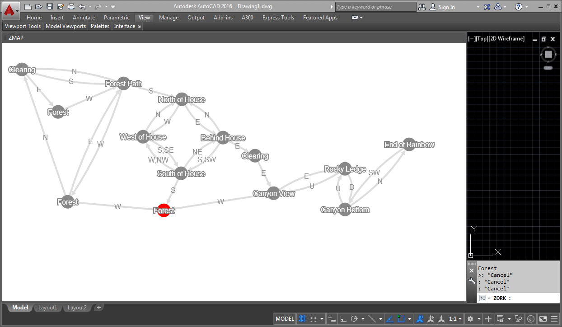Viewport: 562px width, 327px height.
Task: Click the Plot printer icon
Action: [71, 7]
